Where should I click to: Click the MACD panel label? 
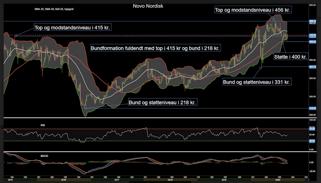[x=44, y=156]
